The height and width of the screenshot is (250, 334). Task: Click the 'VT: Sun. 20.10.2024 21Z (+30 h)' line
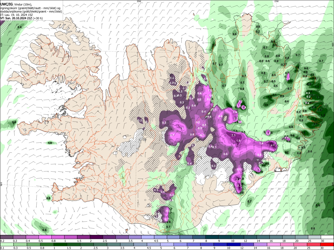click(x=21, y=18)
